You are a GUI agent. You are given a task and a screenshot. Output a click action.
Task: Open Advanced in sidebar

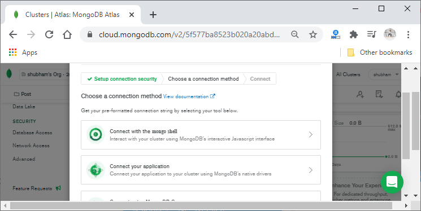point(24,159)
